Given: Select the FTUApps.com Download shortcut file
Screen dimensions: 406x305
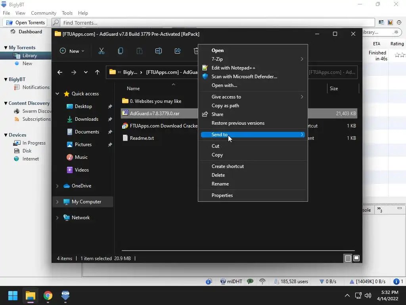Looking at the screenshot, I should click(164, 126).
